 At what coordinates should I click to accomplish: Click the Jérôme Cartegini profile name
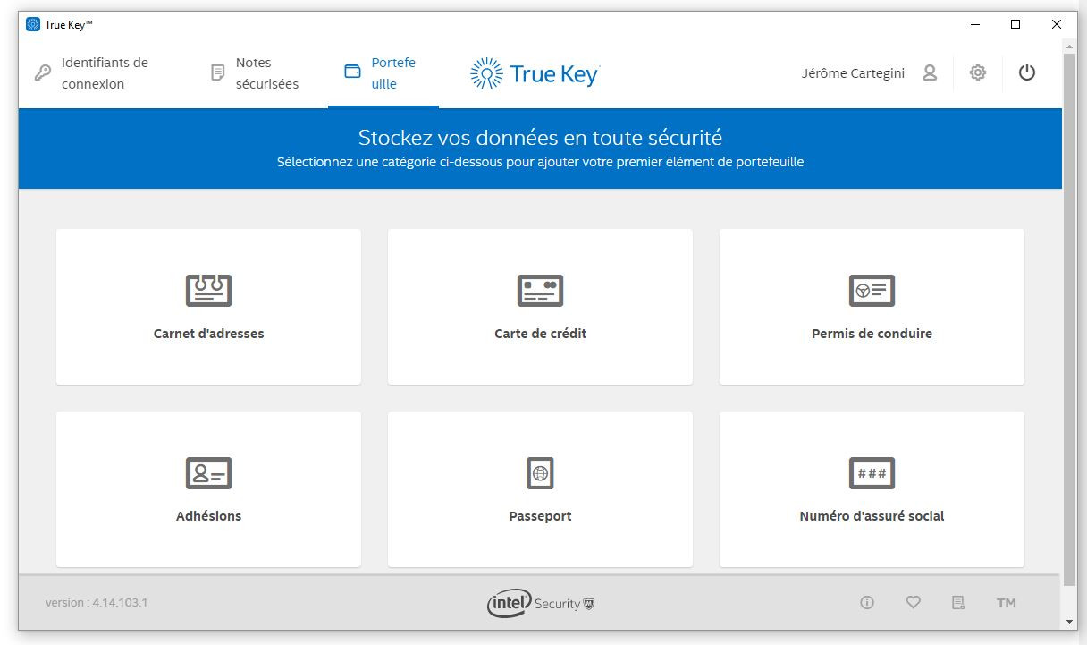853,73
